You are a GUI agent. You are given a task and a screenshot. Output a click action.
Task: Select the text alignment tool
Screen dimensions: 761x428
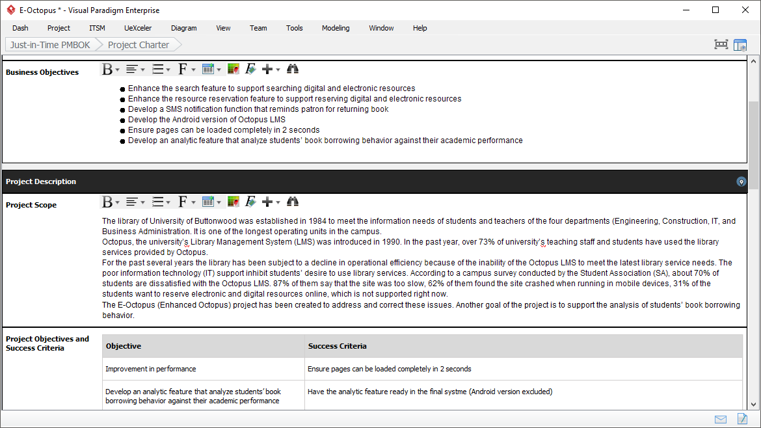coord(132,68)
